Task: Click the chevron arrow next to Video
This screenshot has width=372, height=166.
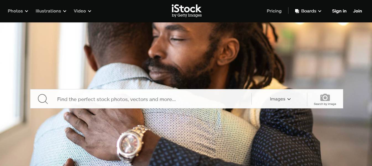Action: [90, 11]
